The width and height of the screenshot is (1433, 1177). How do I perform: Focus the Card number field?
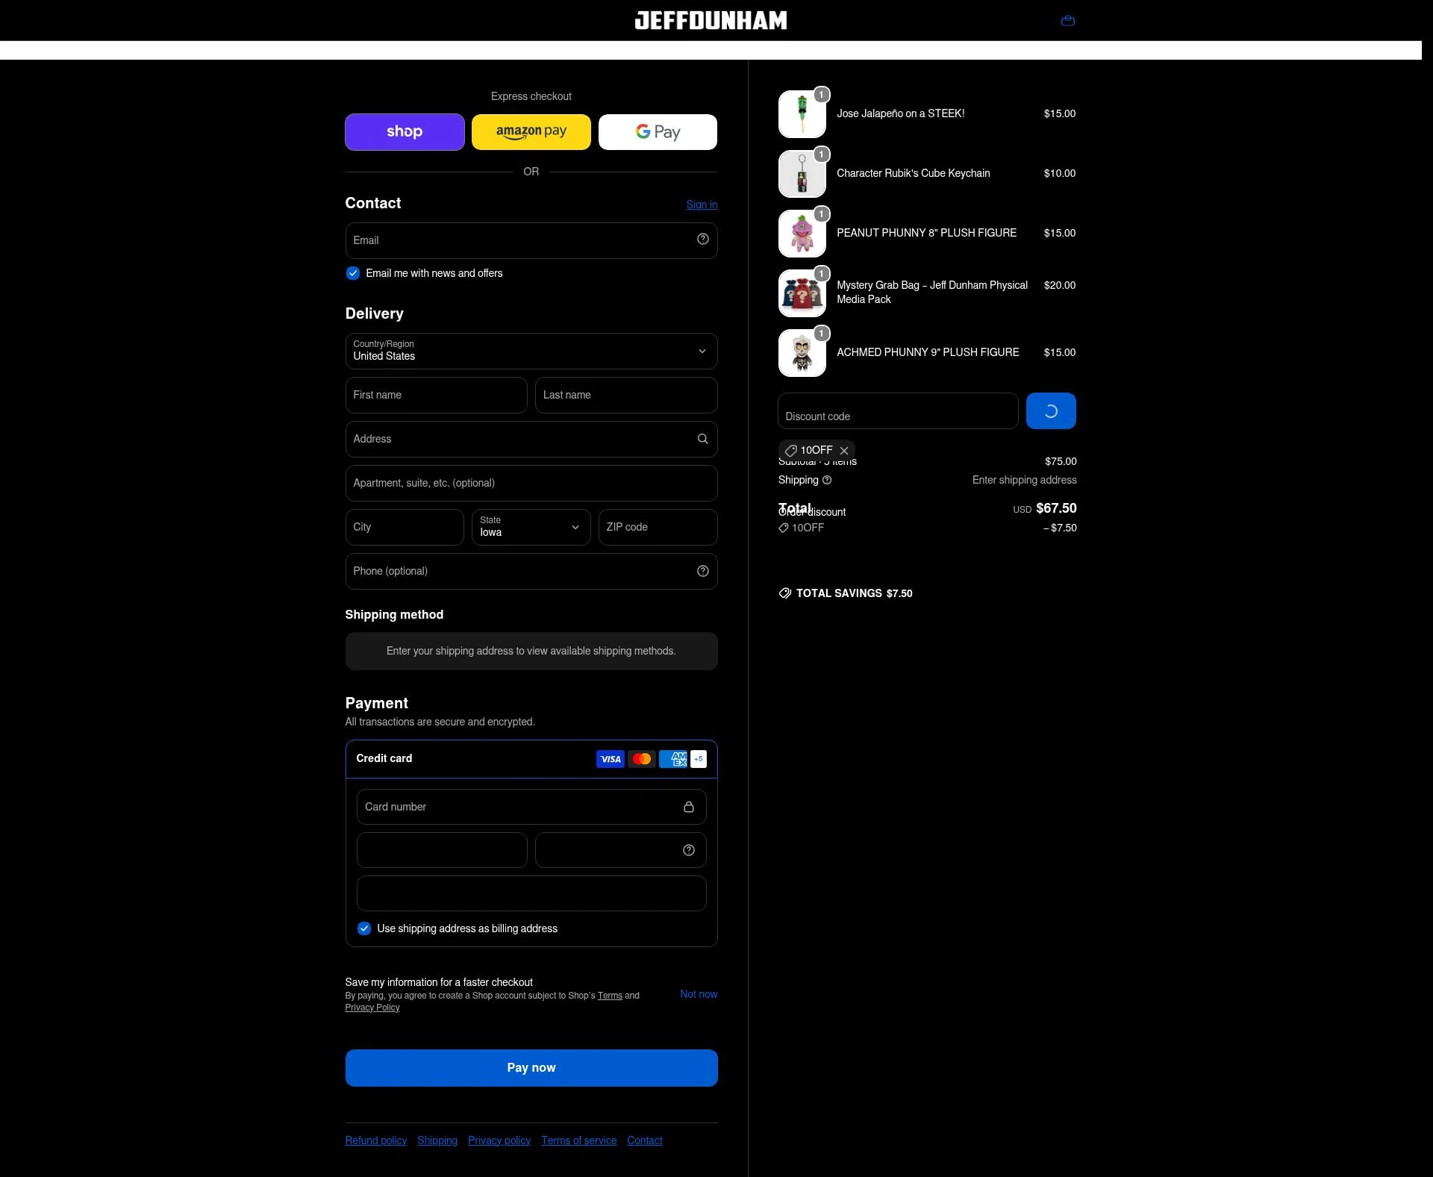pos(531,807)
